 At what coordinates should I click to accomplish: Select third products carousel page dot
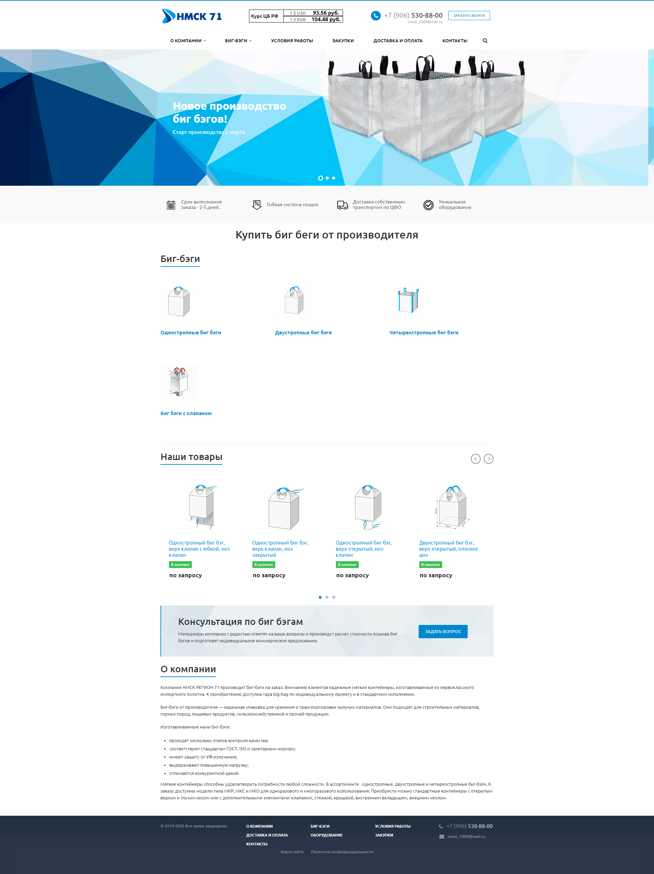click(334, 597)
